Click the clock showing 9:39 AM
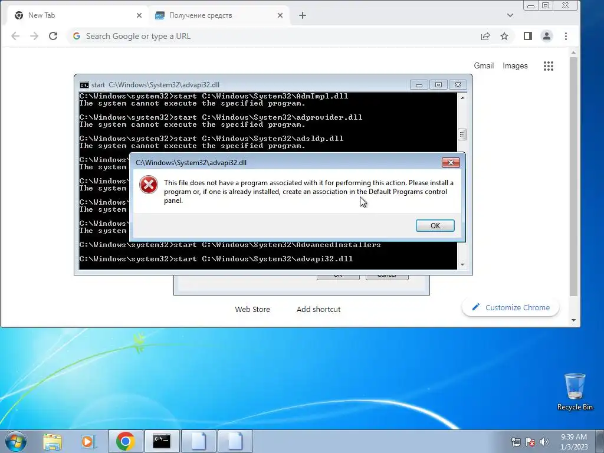 point(574,442)
